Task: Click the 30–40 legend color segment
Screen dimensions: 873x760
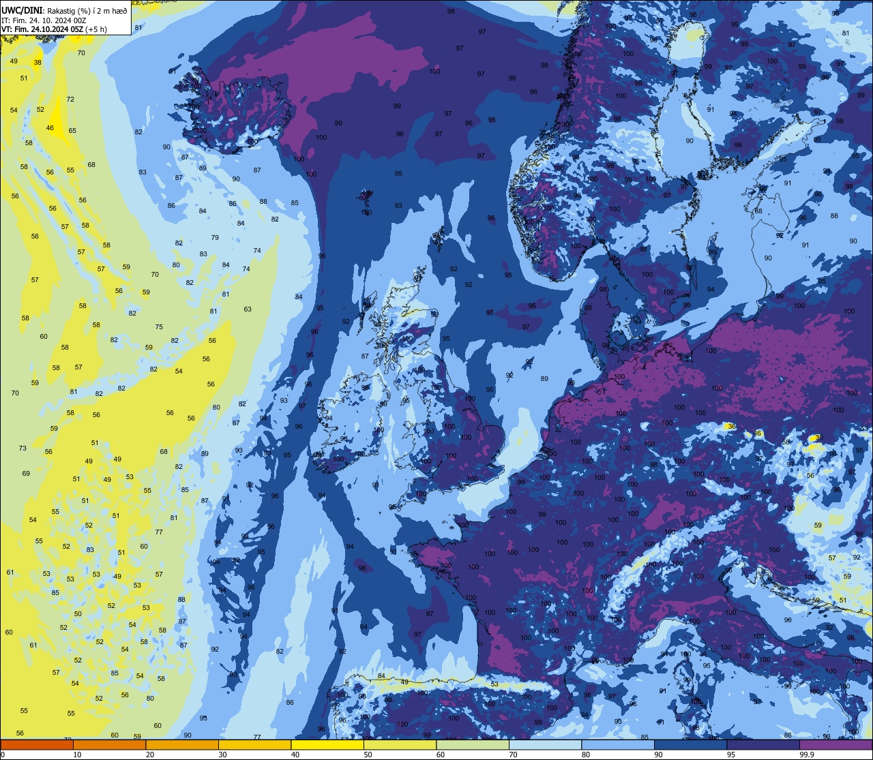Action: point(254,744)
